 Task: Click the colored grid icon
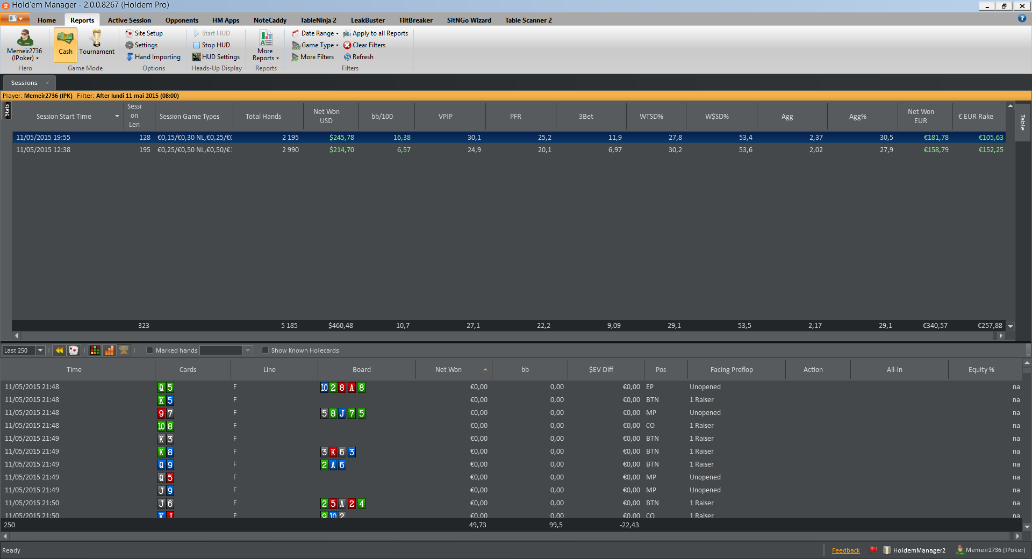95,350
